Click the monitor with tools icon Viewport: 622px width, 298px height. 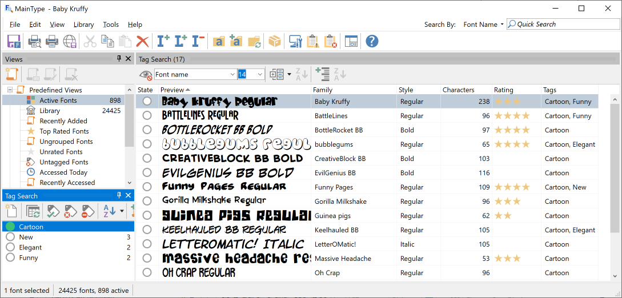click(295, 41)
